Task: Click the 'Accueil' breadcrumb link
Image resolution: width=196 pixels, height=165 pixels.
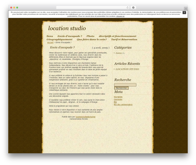Action: [50, 43]
